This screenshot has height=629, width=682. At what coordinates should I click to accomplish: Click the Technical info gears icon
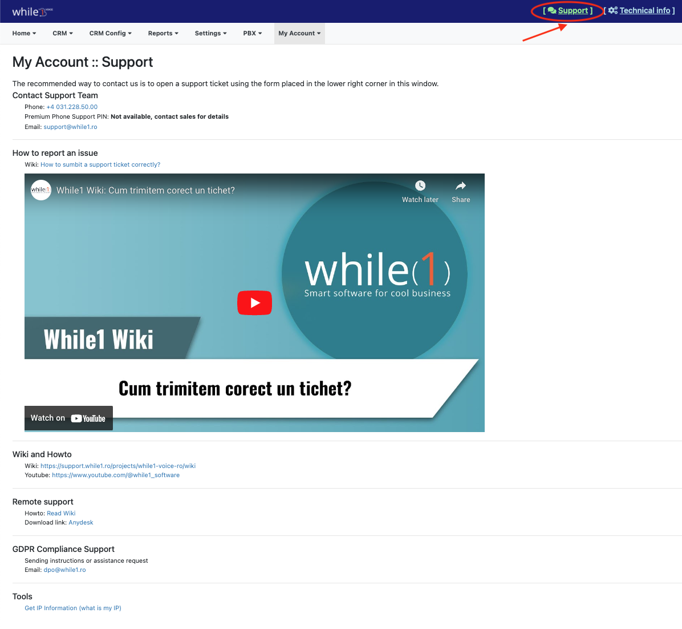tap(613, 11)
